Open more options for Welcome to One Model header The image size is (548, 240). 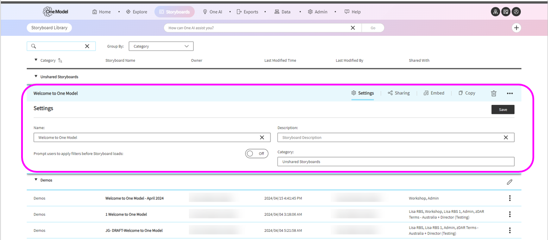pyautogui.click(x=510, y=93)
